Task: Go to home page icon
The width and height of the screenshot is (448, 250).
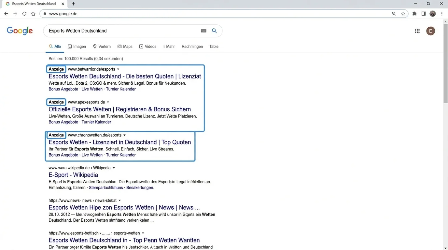Action: tap(33, 14)
